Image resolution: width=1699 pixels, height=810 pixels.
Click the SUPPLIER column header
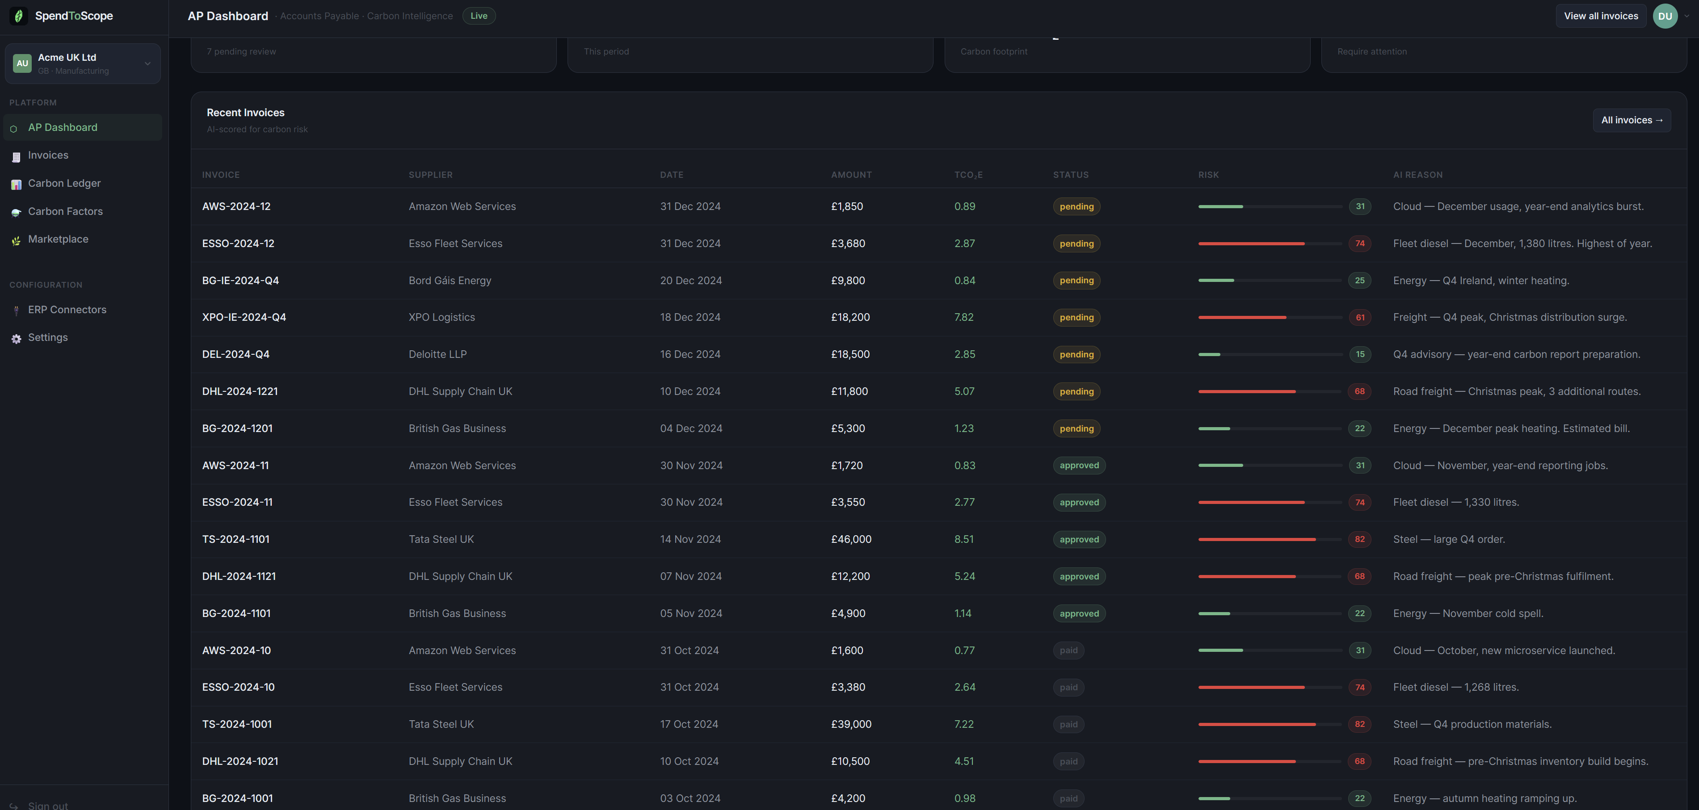[x=431, y=175]
